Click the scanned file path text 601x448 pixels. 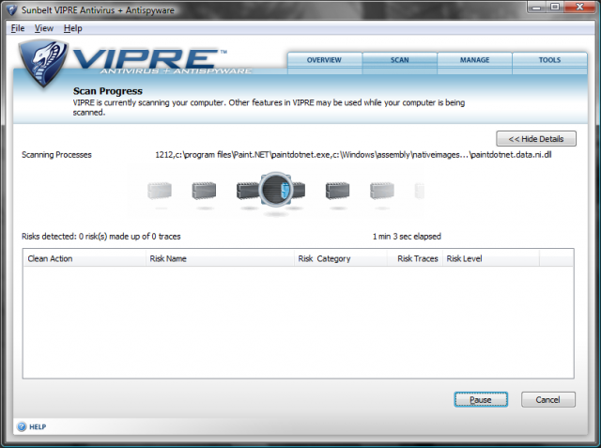(x=353, y=155)
